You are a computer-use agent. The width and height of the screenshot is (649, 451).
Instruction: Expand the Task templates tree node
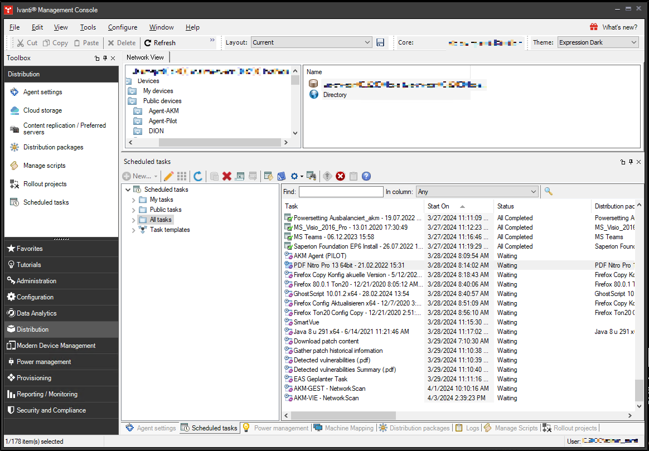pyautogui.click(x=134, y=230)
